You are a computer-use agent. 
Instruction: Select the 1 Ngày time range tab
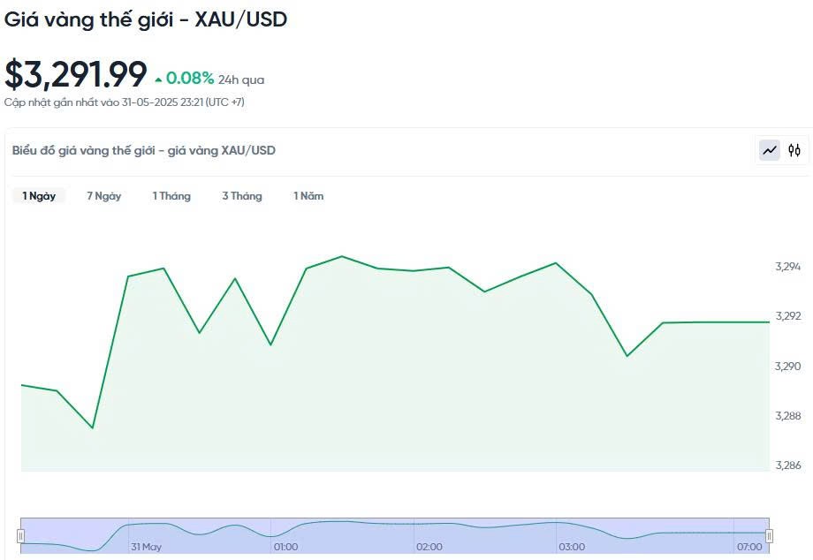pyautogui.click(x=39, y=196)
